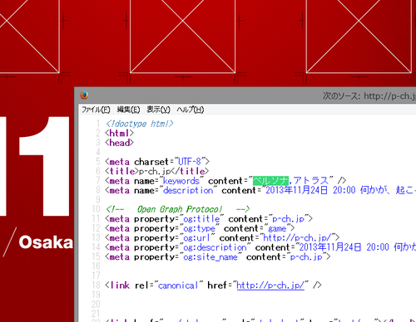
Task: Click the left crossed placeholder box on page
Action: click(x=30, y=36)
